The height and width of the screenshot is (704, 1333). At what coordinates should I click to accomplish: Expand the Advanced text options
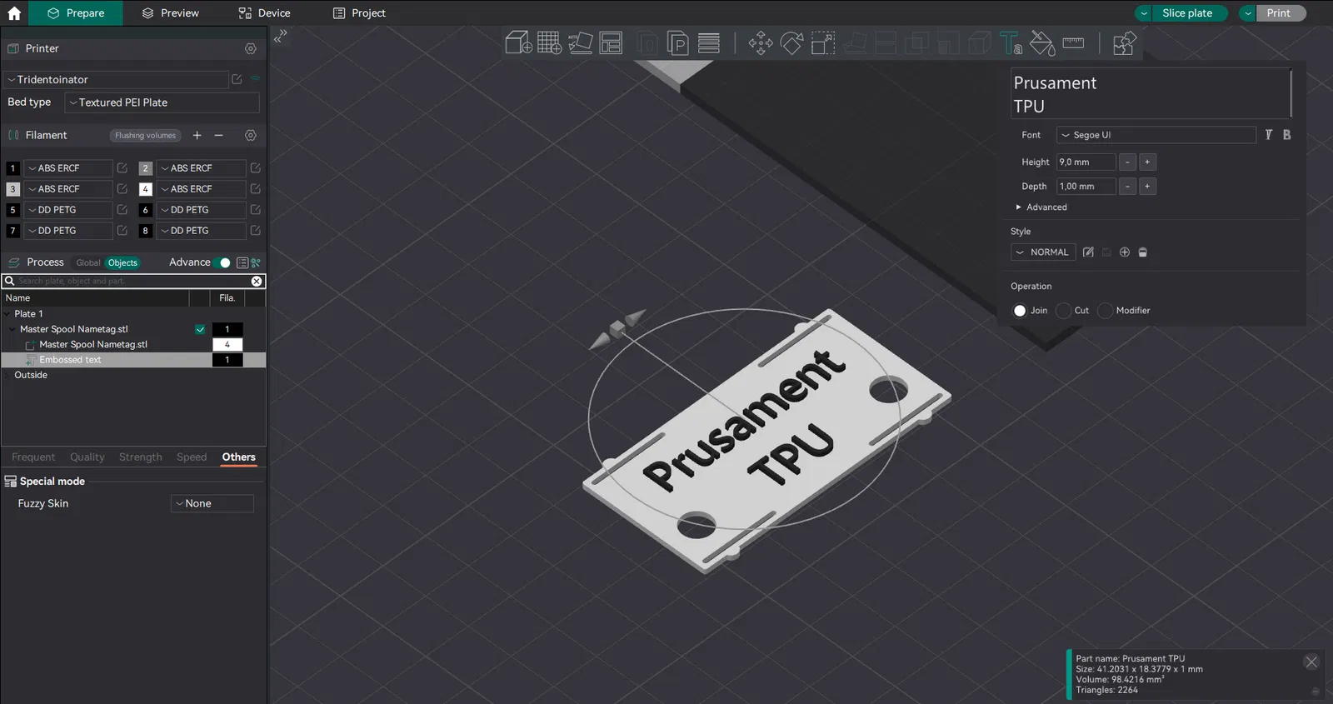point(1041,207)
